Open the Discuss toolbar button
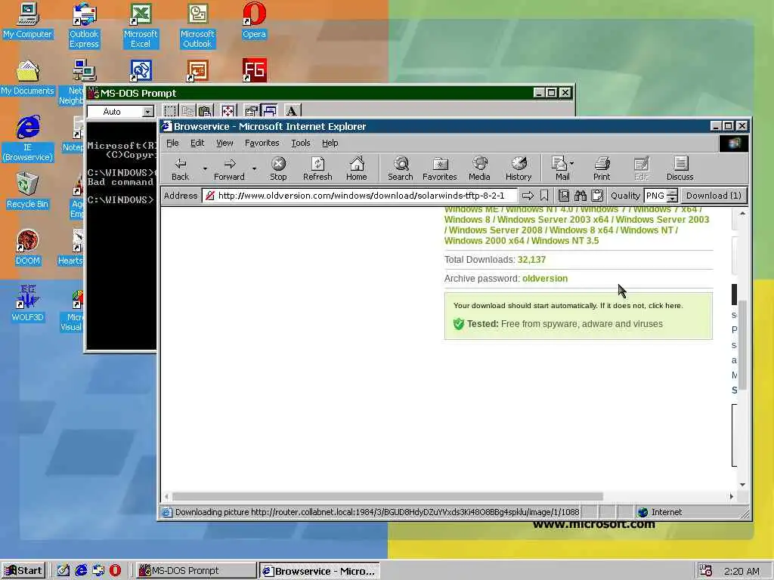 pyautogui.click(x=680, y=168)
